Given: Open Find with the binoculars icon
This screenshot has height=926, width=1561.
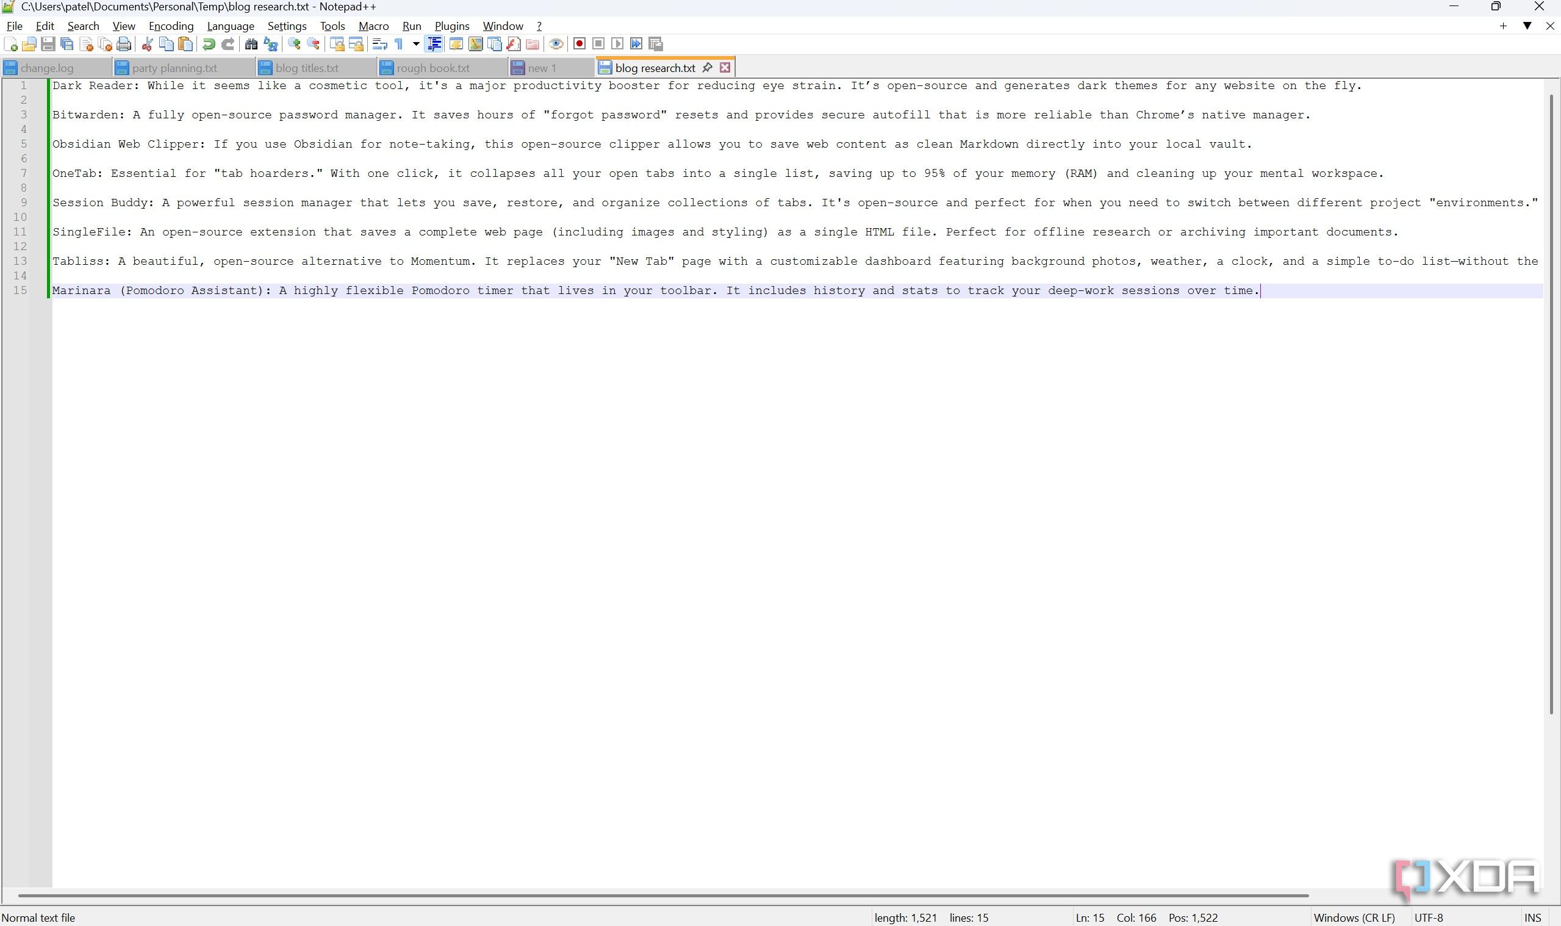Looking at the screenshot, I should 251,44.
